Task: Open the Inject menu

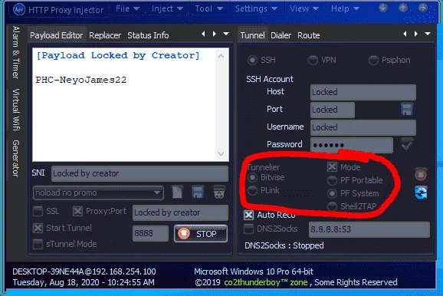Action: (x=167, y=8)
